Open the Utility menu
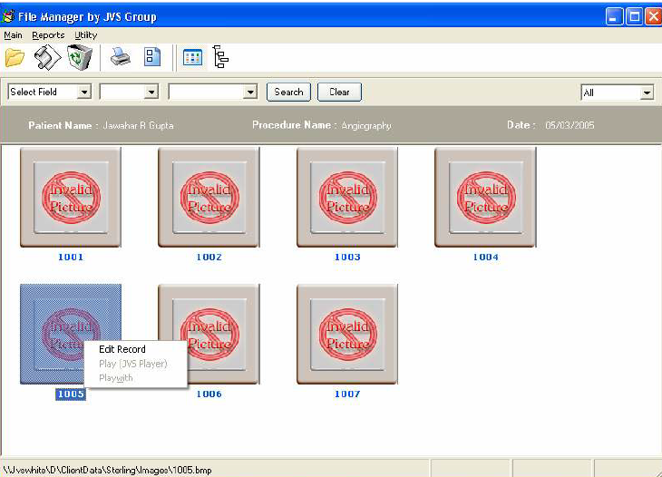The width and height of the screenshot is (662, 477). click(x=86, y=35)
